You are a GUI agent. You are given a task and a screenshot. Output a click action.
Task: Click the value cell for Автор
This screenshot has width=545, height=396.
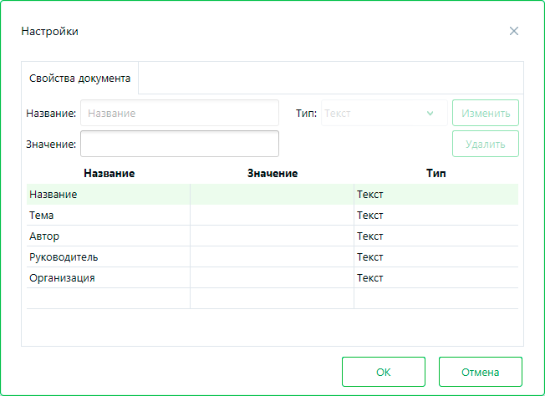272,236
